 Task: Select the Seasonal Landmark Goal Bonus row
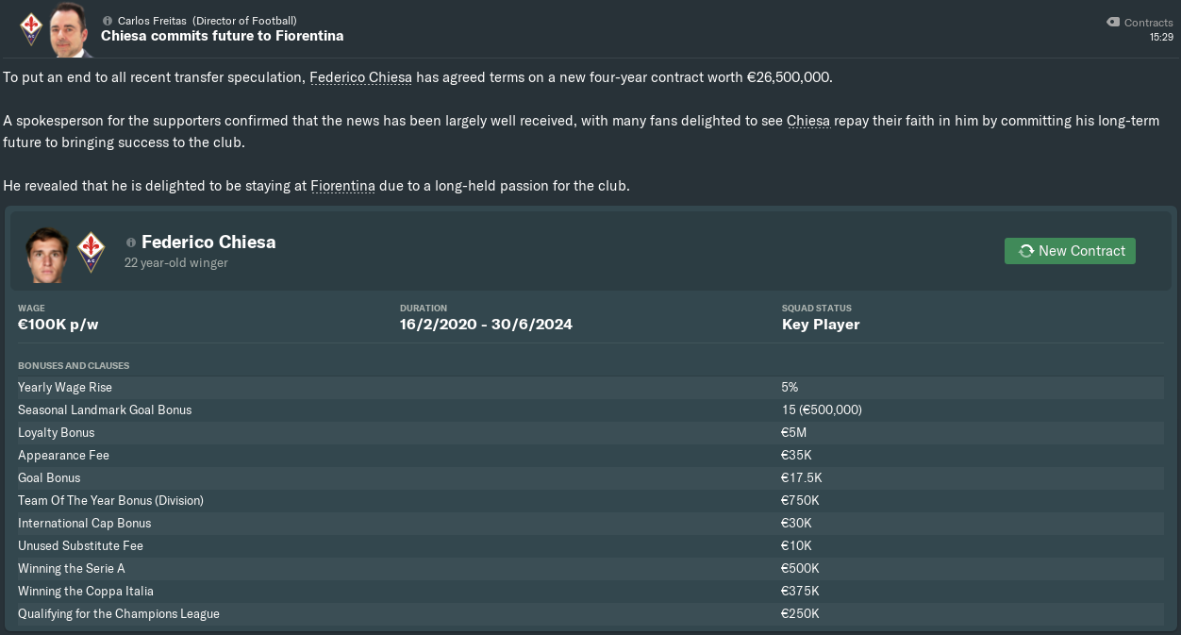105,409
